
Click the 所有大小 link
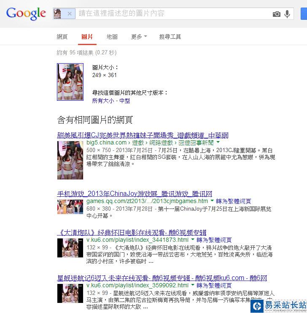tap(103, 101)
